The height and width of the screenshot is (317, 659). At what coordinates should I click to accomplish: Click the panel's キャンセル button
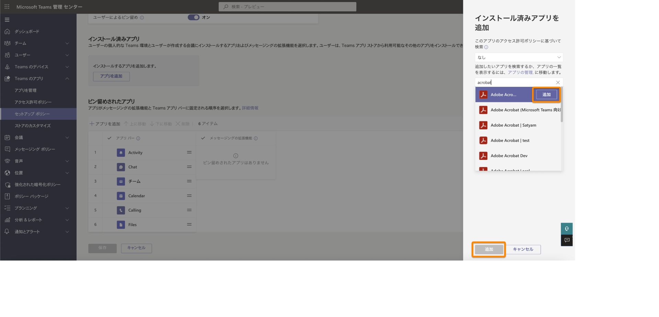point(523,249)
